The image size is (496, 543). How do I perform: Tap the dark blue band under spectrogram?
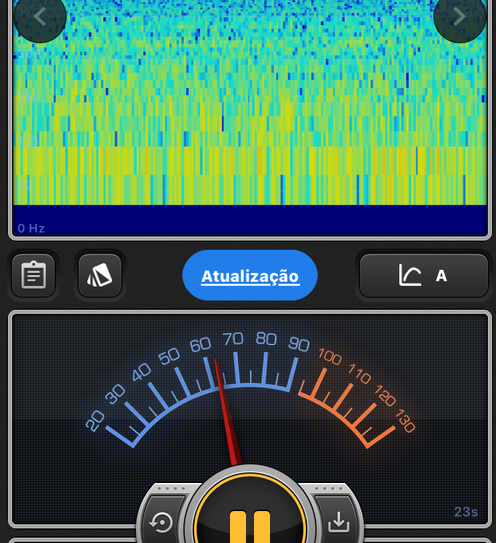point(250,220)
